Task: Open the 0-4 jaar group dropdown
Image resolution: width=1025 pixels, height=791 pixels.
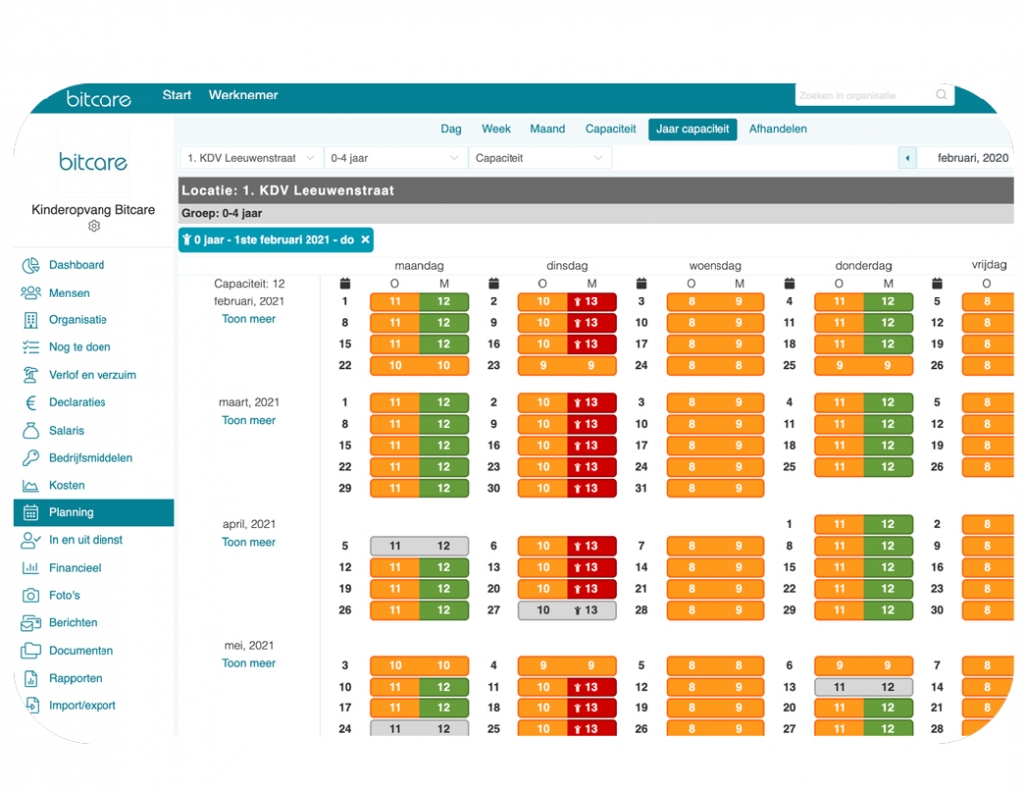Action: click(395, 158)
